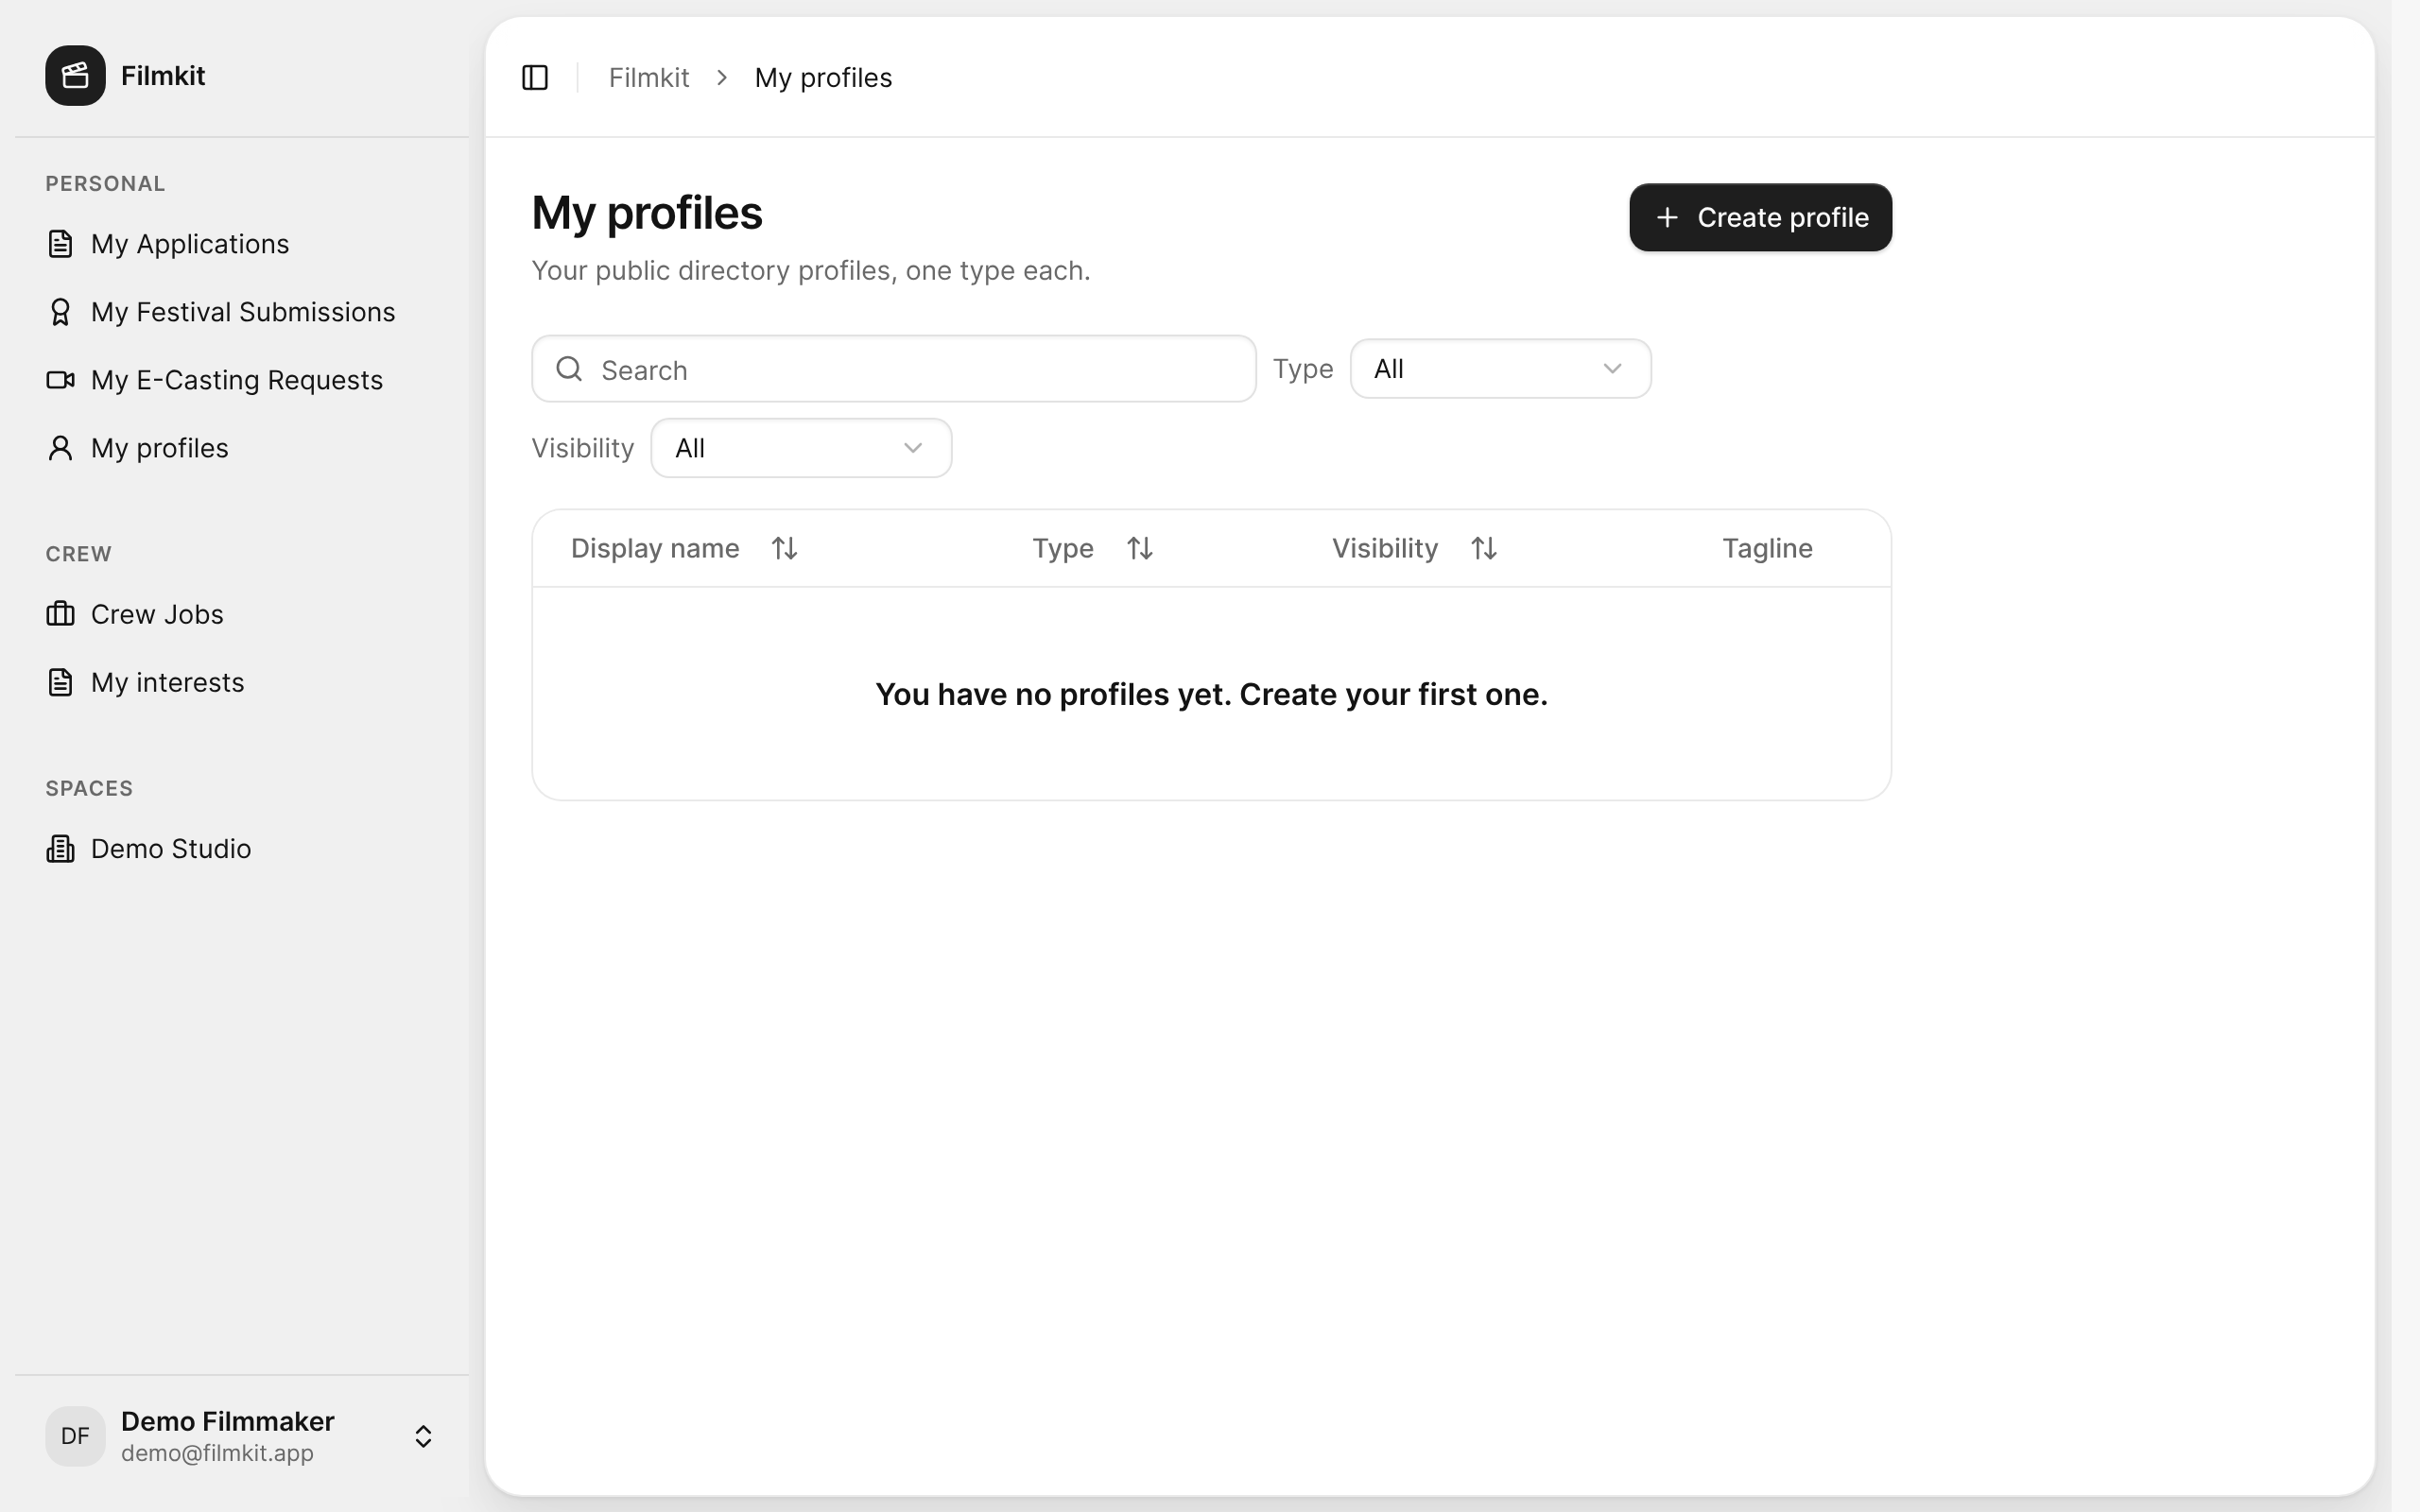Click the no profiles yet message
Viewport: 2420px width, 1512px height.
pos(1211,694)
